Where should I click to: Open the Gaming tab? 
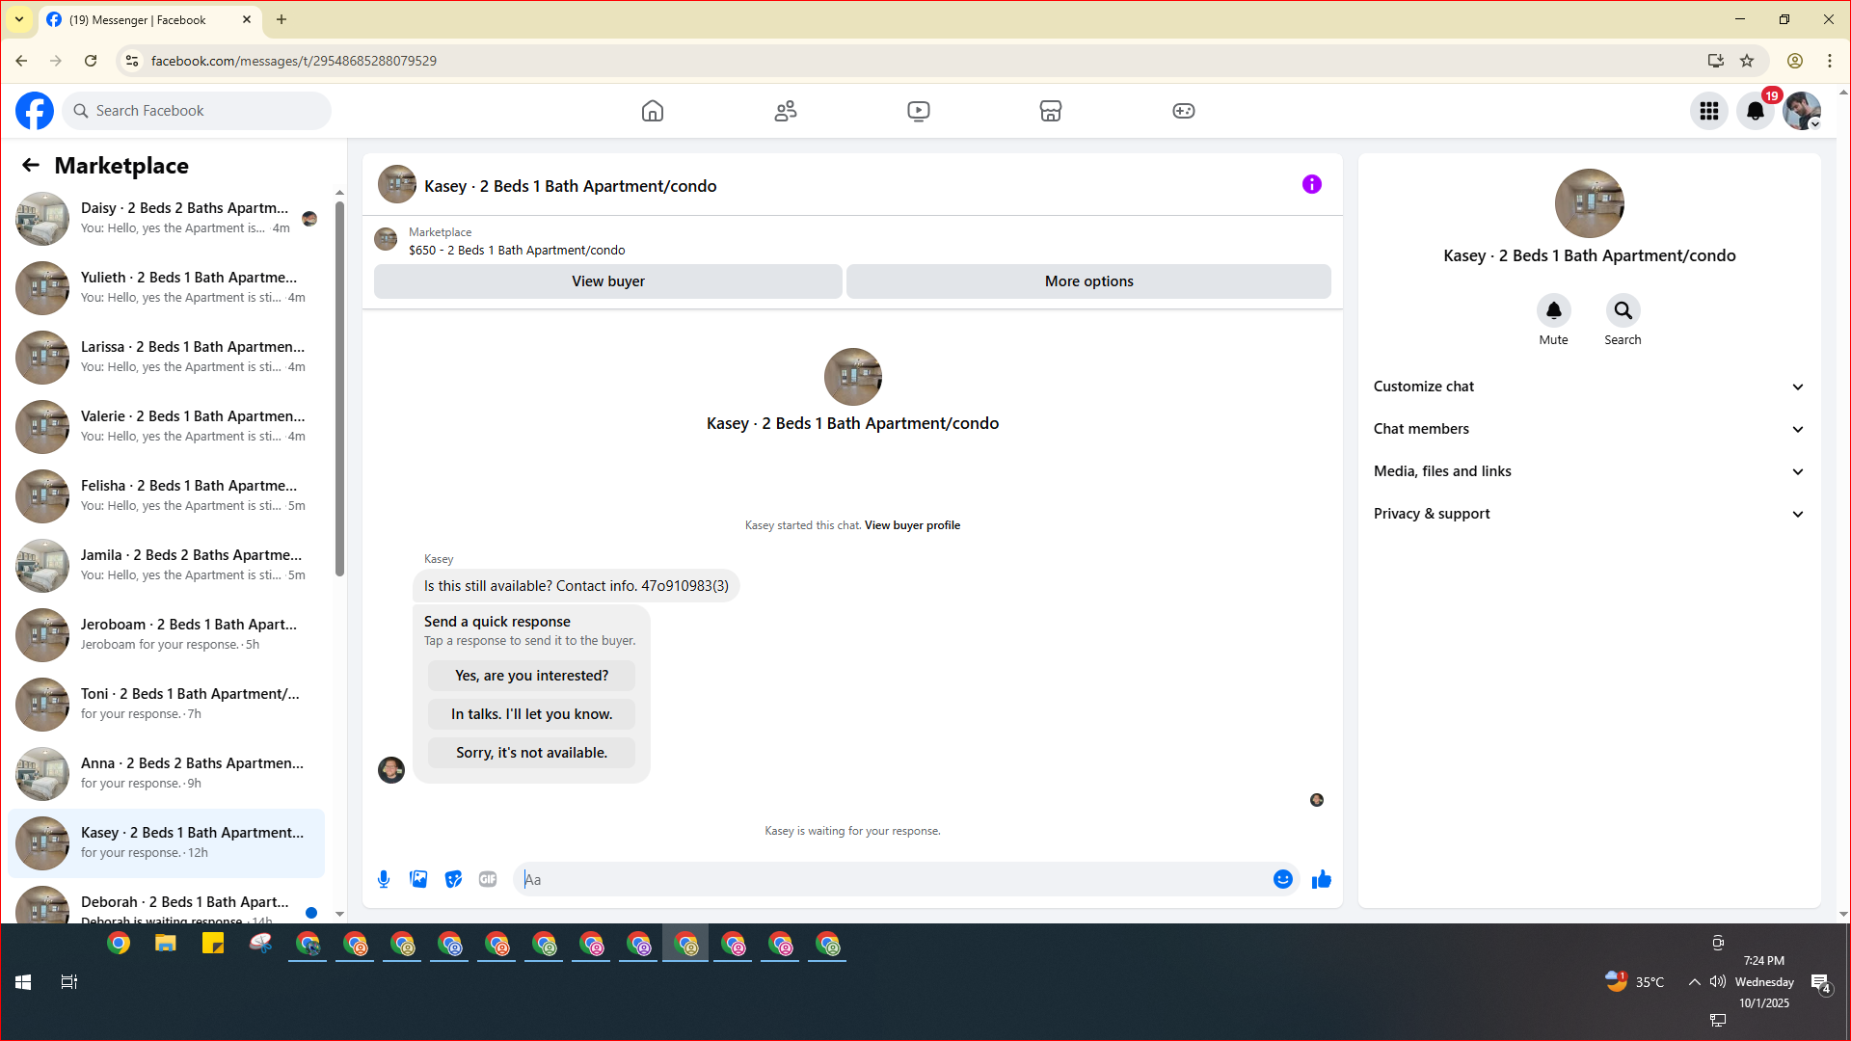click(1184, 111)
